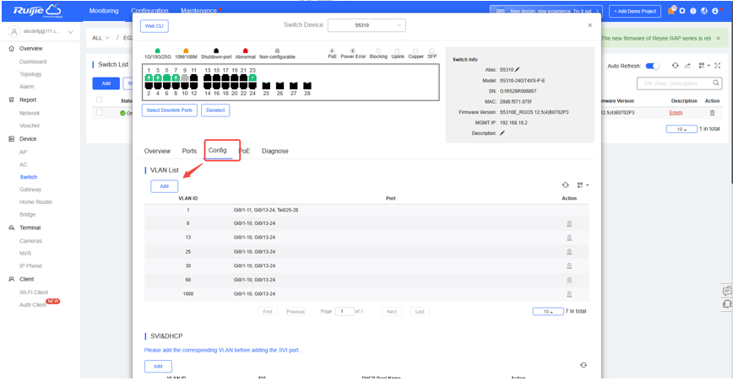This screenshot has width=733, height=381.
Task: Open Alarm in sidebar
Action: (x=27, y=87)
